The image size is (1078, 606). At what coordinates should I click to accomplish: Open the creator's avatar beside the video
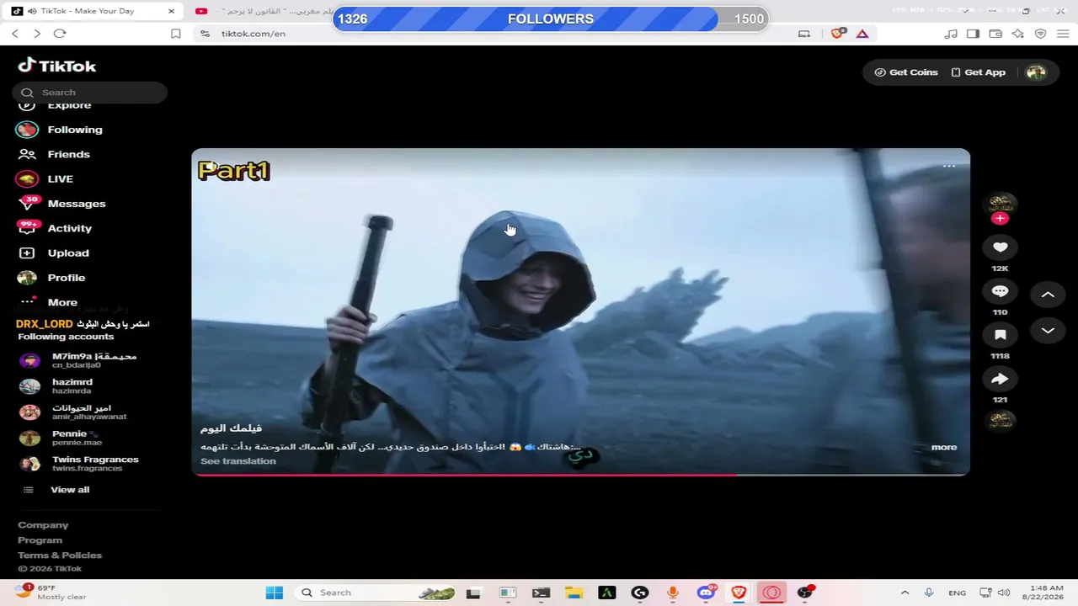1000,203
